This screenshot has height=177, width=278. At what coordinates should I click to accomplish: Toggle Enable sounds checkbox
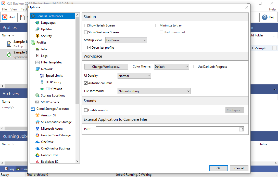coord(86,110)
